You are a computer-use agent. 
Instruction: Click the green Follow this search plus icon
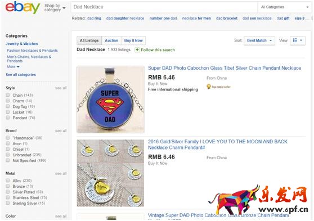pos(137,50)
